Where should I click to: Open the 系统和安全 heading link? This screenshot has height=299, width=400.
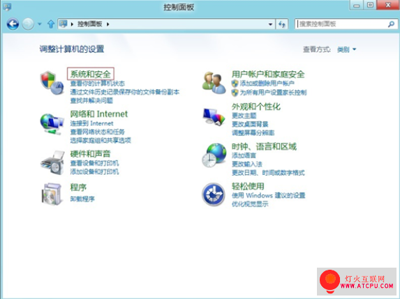tap(90, 74)
